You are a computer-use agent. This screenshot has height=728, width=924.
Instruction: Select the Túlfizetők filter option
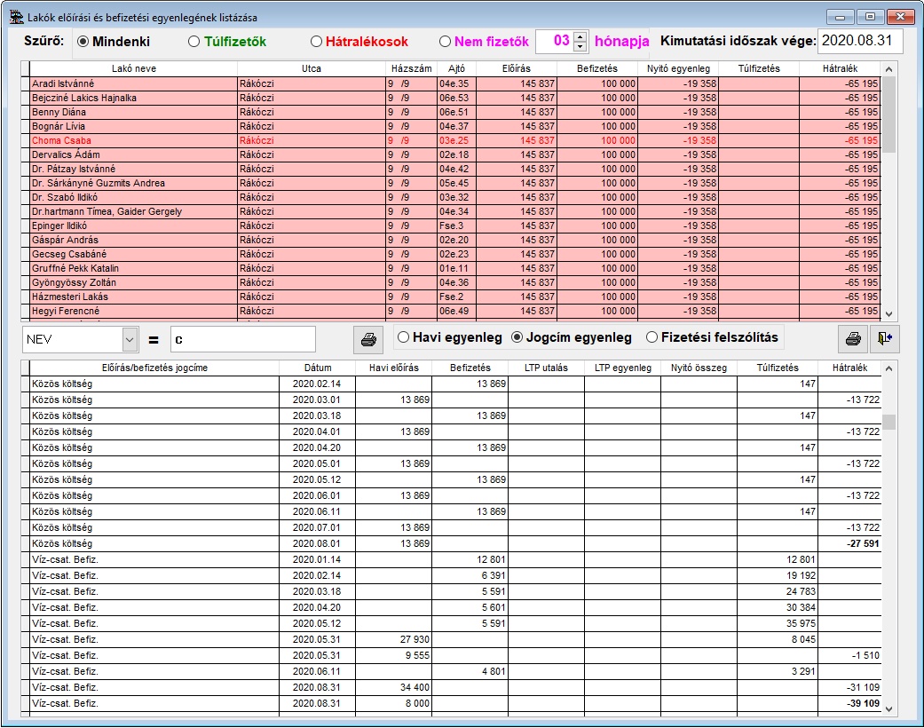tap(194, 41)
